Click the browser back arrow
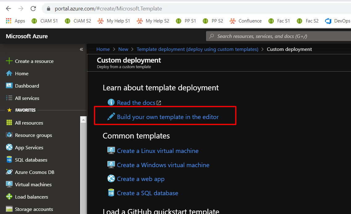Viewport: 351px width, 214px height. pyautogui.click(x=9, y=9)
